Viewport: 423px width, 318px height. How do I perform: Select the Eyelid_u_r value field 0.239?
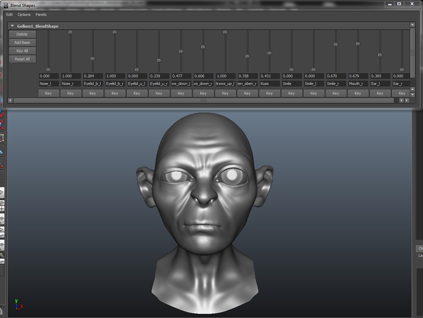159,76
